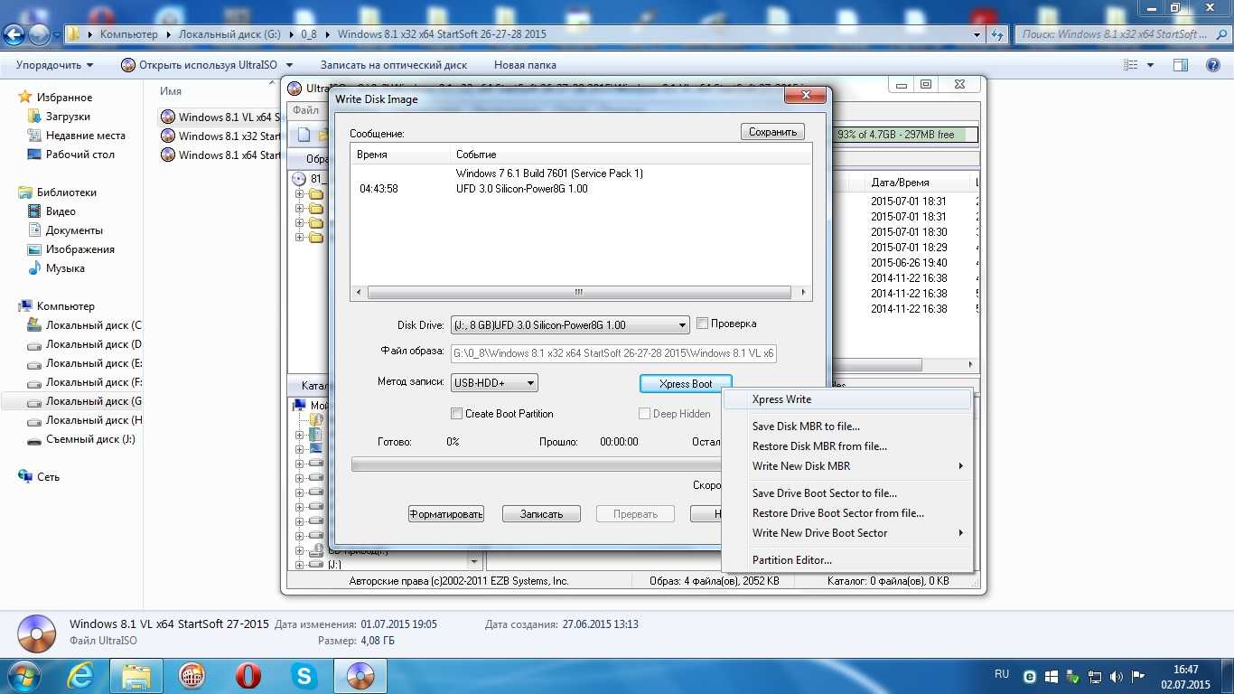Select Документы library

pyautogui.click(x=74, y=230)
